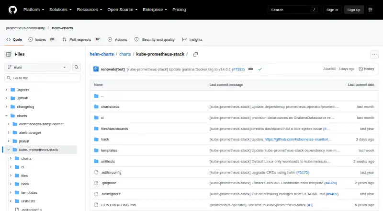This screenshot has height=211, width=383.
Task: Open helm-charts breadcrumb link
Action: [x=101, y=54]
